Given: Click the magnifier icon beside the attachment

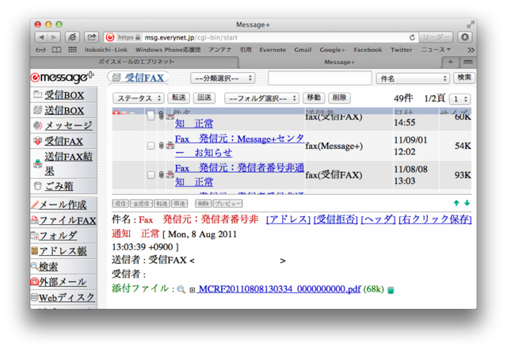Looking at the screenshot, I should pos(181,289).
